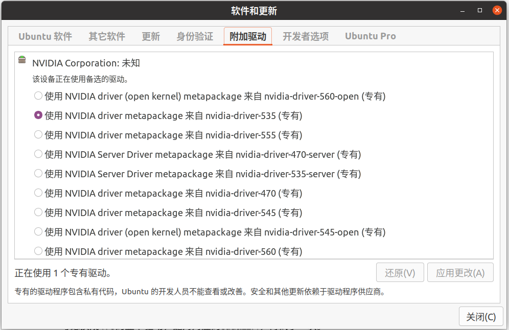The image size is (509, 330).
Task: Choose the nvidia-driver-555 radio button
Action: [x=38, y=135]
